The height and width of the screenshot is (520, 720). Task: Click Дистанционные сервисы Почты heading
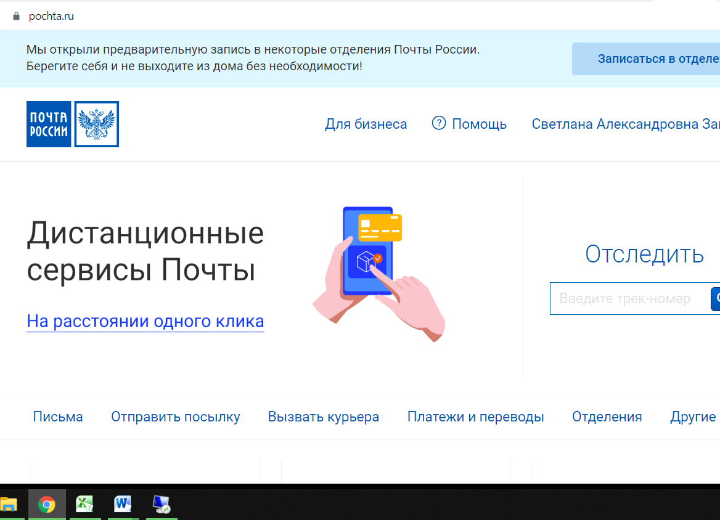pyautogui.click(x=145, y=251)
